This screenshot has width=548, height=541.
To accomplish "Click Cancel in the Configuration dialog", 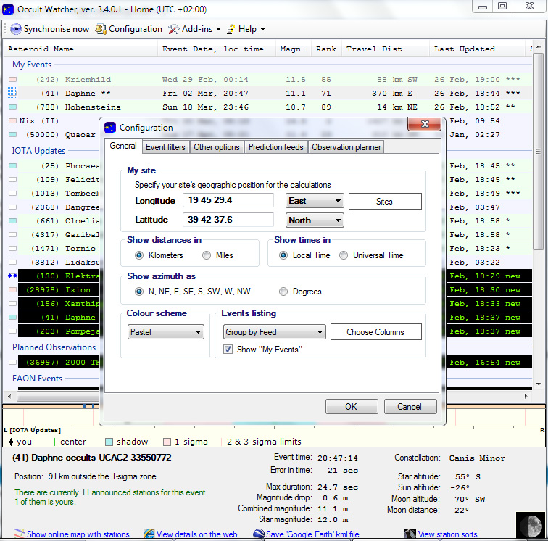I will point(410,407).
